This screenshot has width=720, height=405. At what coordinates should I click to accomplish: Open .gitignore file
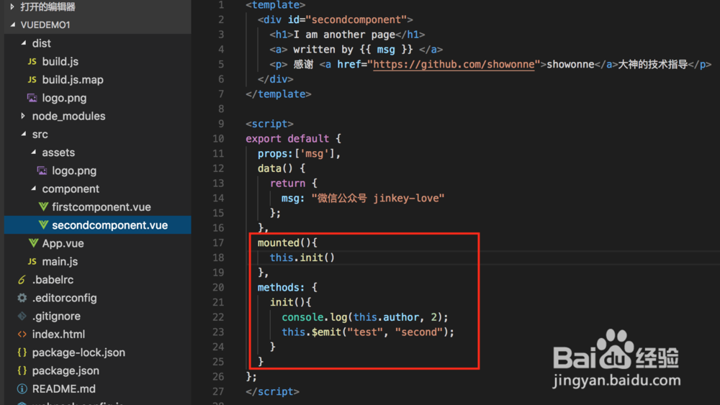[x=56, y=316]
